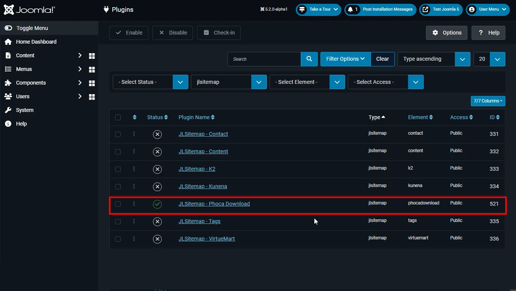This screenshot has width=516, height=291.
Task: Click the drag handle for JLSitemap - Contact
Action: [x=134, y=134]
